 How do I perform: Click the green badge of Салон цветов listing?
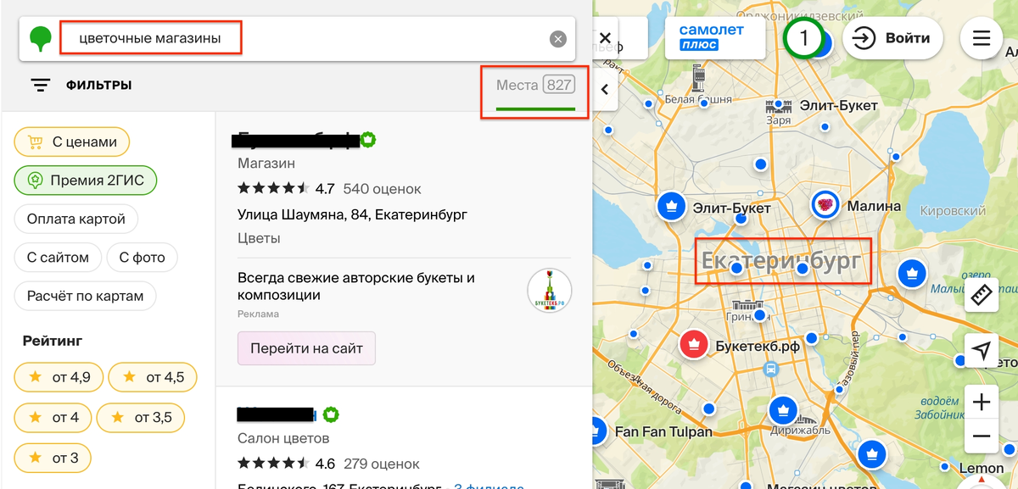331,414
